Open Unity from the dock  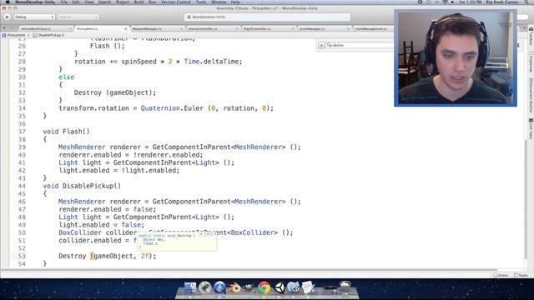point(279,287)
